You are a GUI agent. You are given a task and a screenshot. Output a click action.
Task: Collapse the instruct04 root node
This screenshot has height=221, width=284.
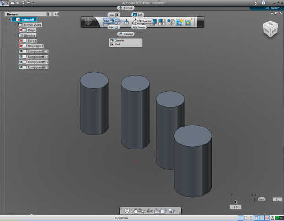[9, 19]
